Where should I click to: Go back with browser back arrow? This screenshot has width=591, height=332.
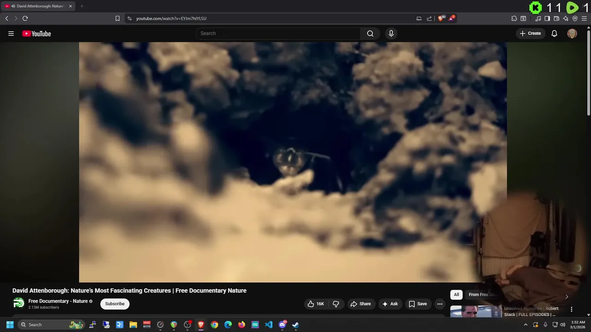click(x=6, y=18)
